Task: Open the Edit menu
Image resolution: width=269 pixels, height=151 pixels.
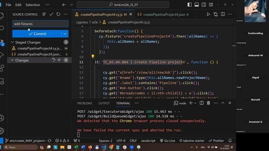Action: (x=18, y=5)
